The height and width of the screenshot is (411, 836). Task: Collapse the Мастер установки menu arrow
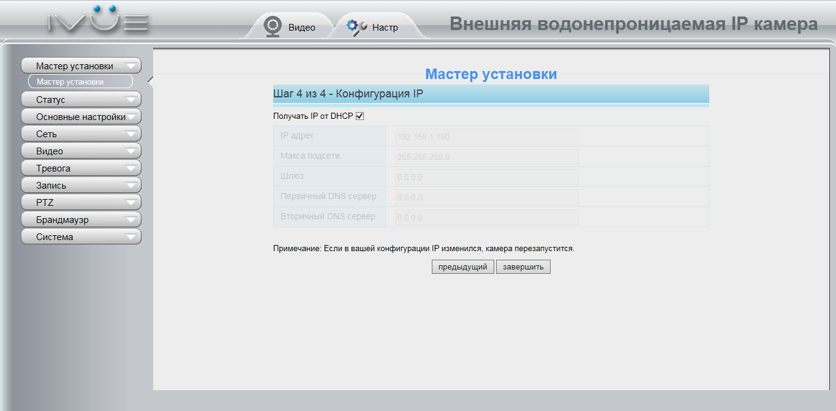[x=131, y=66]
